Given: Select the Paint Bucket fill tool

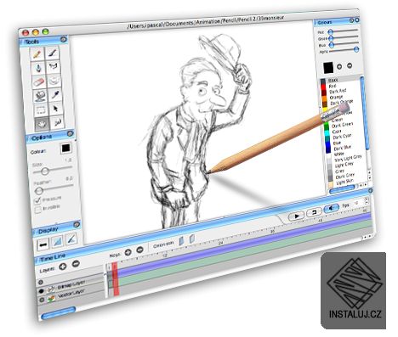Looking at the screenshot, I should coord(40,96).
